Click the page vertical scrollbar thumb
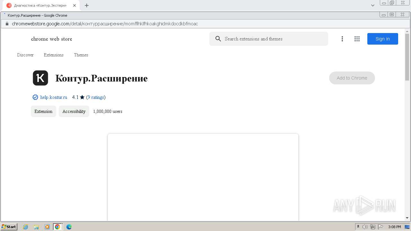This screenshot has width=411, height=231. coord(407,58)
